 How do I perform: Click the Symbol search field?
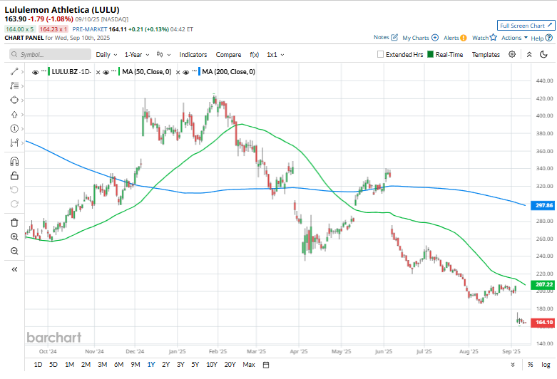coord(50,54)
